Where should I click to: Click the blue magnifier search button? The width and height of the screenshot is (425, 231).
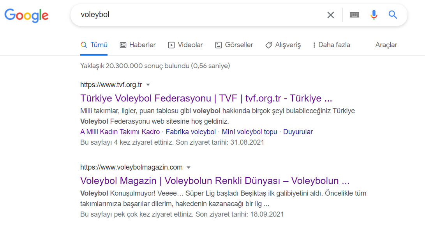[x=393, y=15]
